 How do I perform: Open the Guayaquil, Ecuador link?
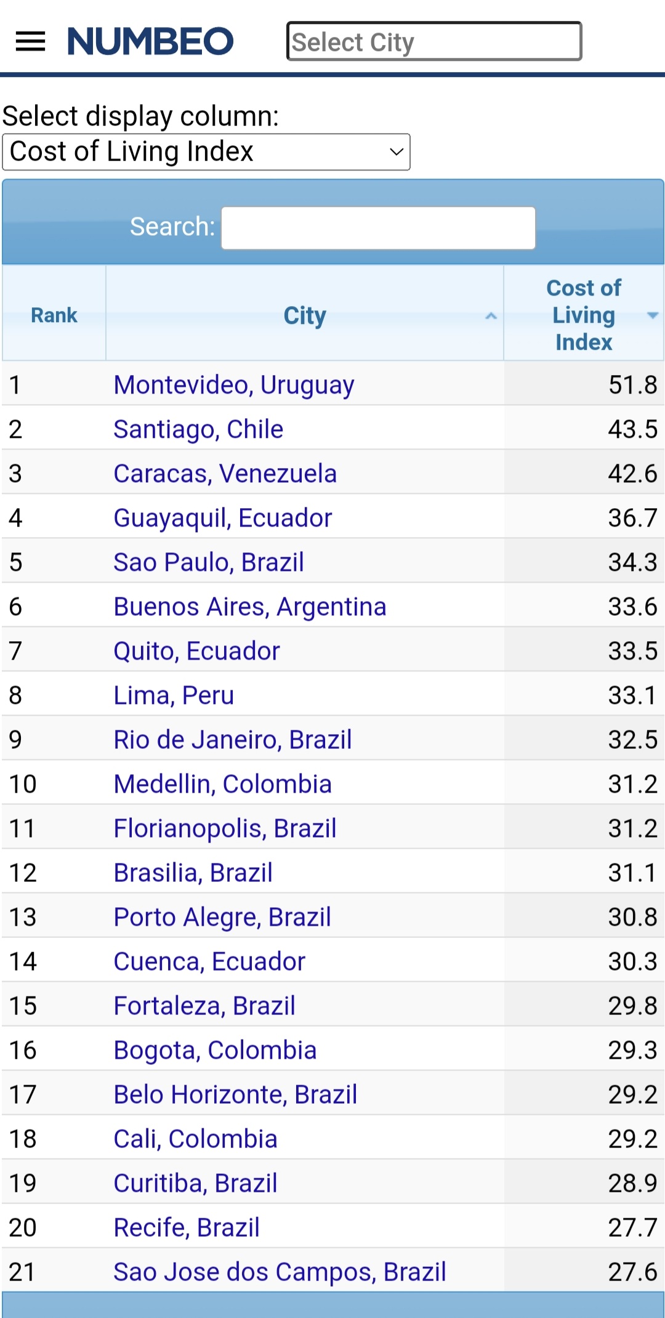pyautogui.click(x=223, y=518)
